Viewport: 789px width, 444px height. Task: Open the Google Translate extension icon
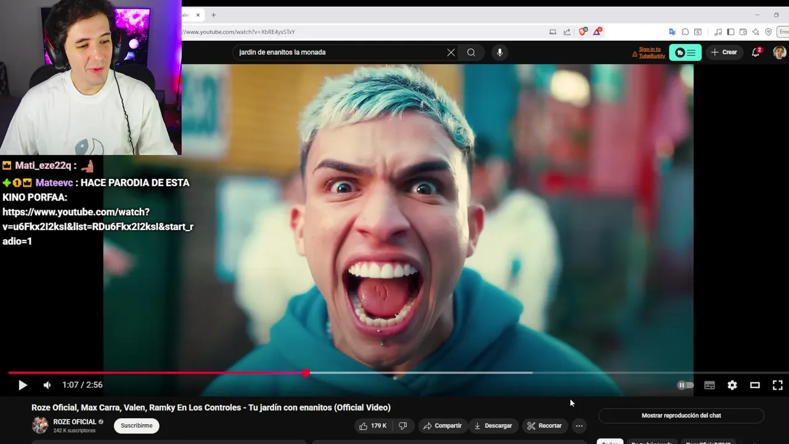tap(672, 32)
